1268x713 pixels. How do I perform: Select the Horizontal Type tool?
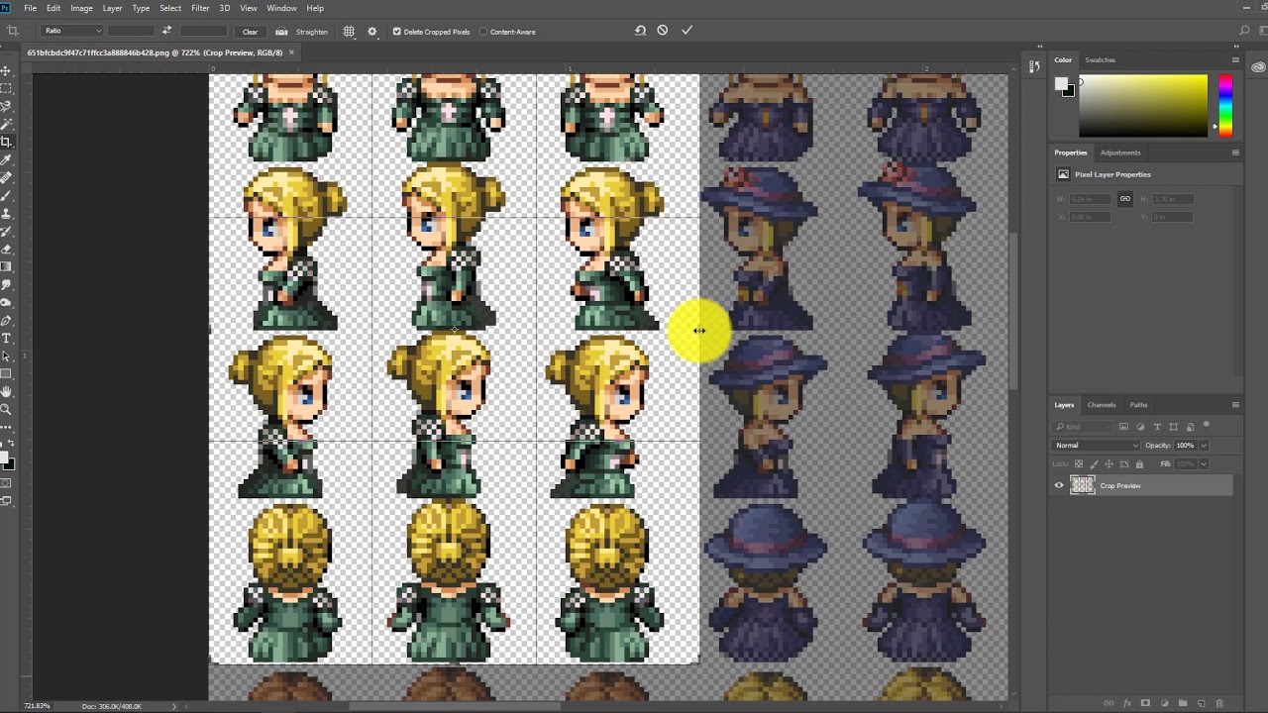(x=6, y=339)
